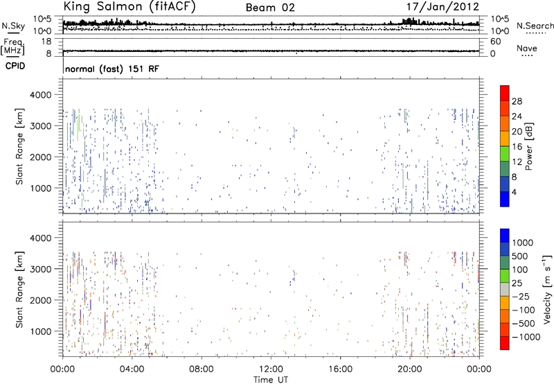Viewport: 554px width, 384px height.
Task: Select the -500 value on Velocity colorbar
Action: (524, 324)
